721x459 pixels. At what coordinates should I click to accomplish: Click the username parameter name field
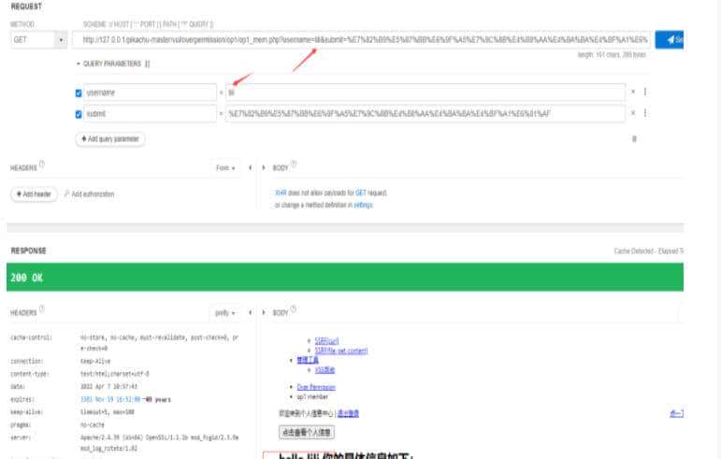(150, 93)
